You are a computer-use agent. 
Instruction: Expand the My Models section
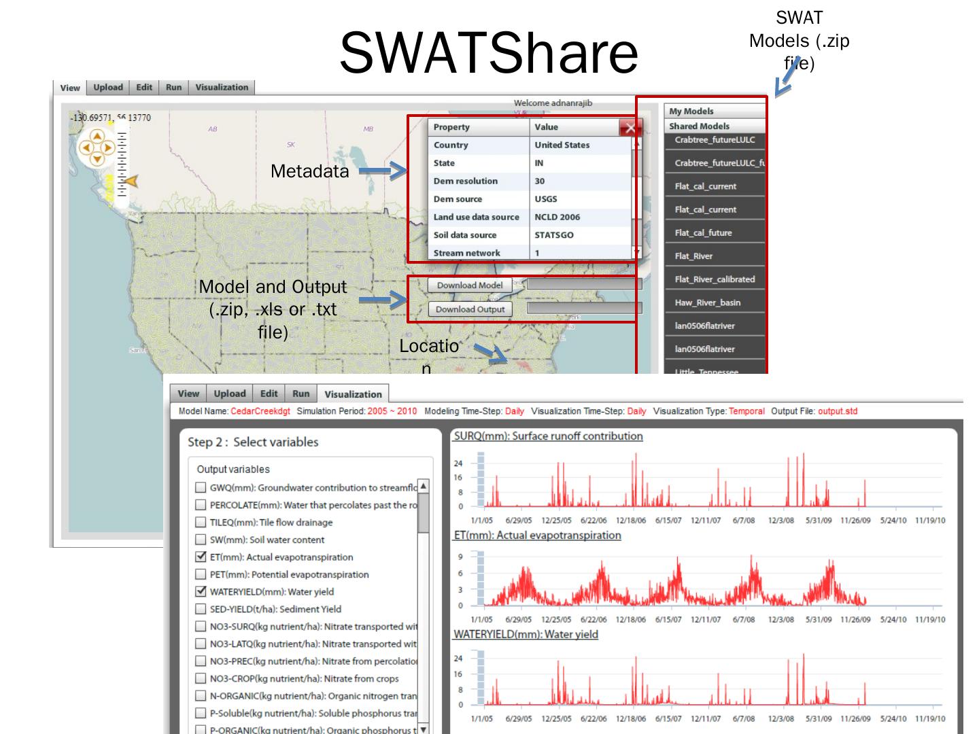point(715,111)
